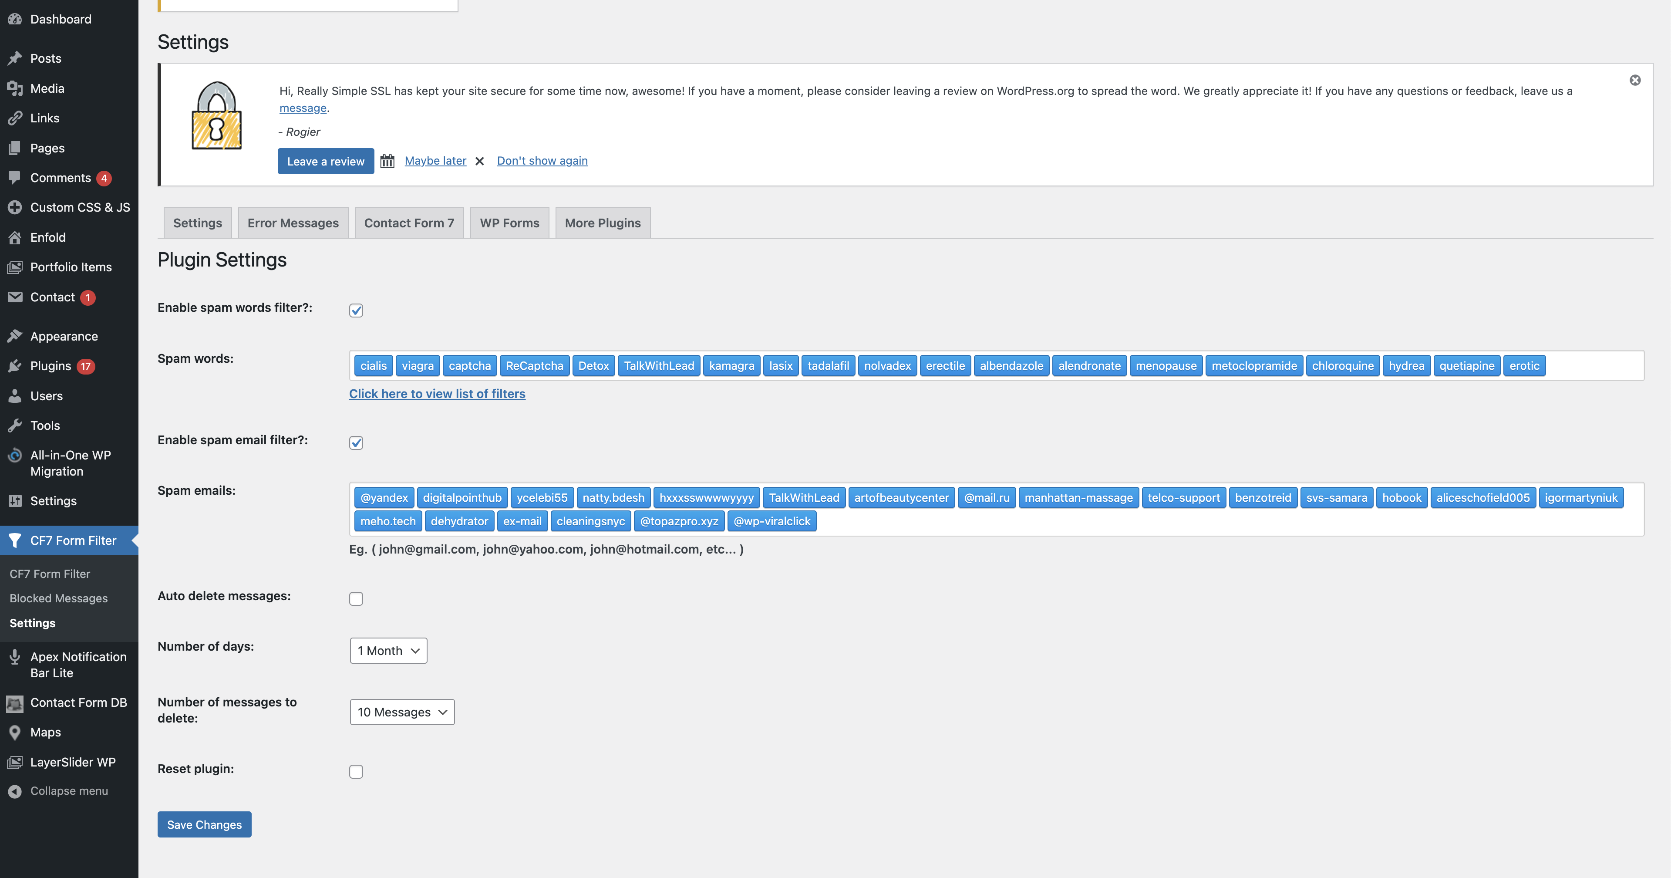Screen dimensions: 1671x878
Task: Open the More Plugins tab
Action: point(603,223)
